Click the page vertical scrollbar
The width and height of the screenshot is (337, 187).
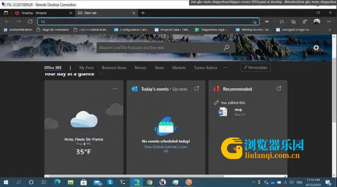coord(334,90)
